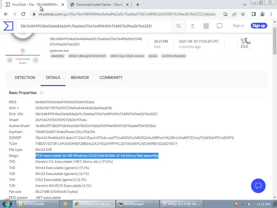Go back with browser back arrow

6,14
